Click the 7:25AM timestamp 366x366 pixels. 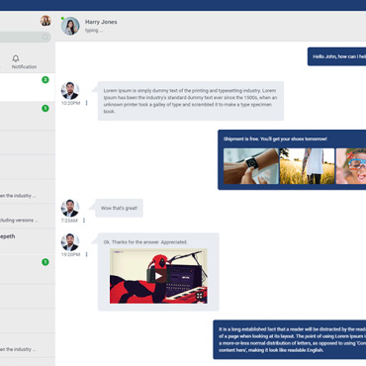[69, 221]
